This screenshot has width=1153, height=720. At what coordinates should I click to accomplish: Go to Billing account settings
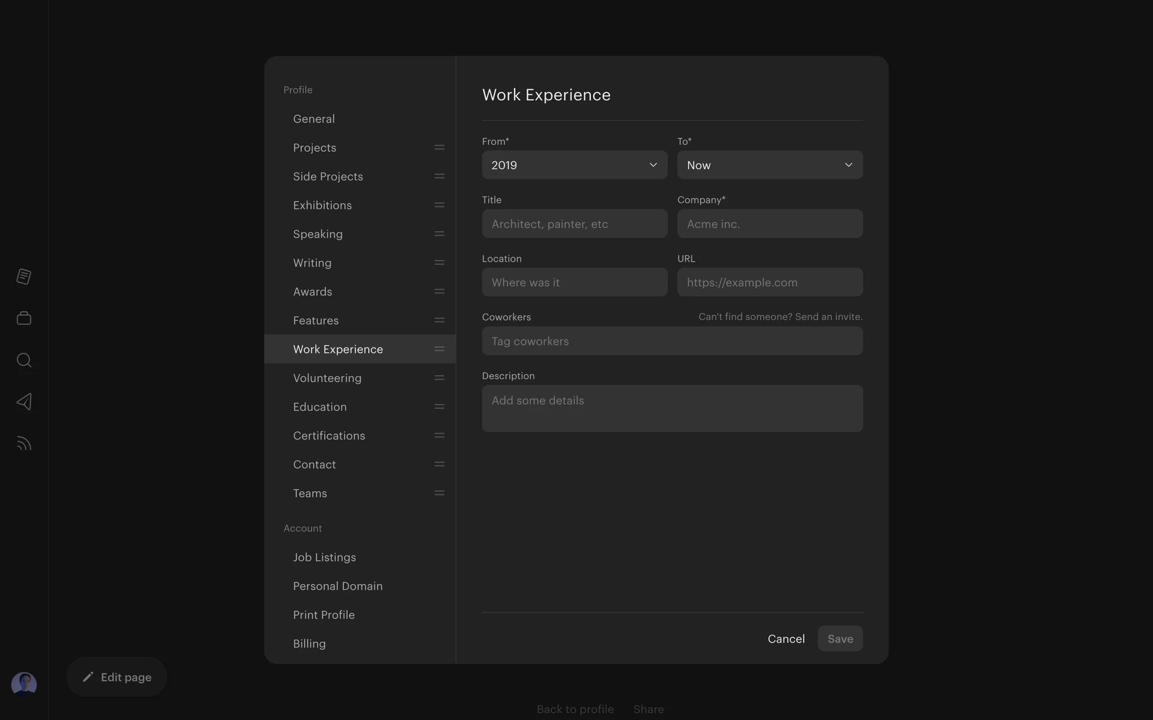click(x=309, y=644)
